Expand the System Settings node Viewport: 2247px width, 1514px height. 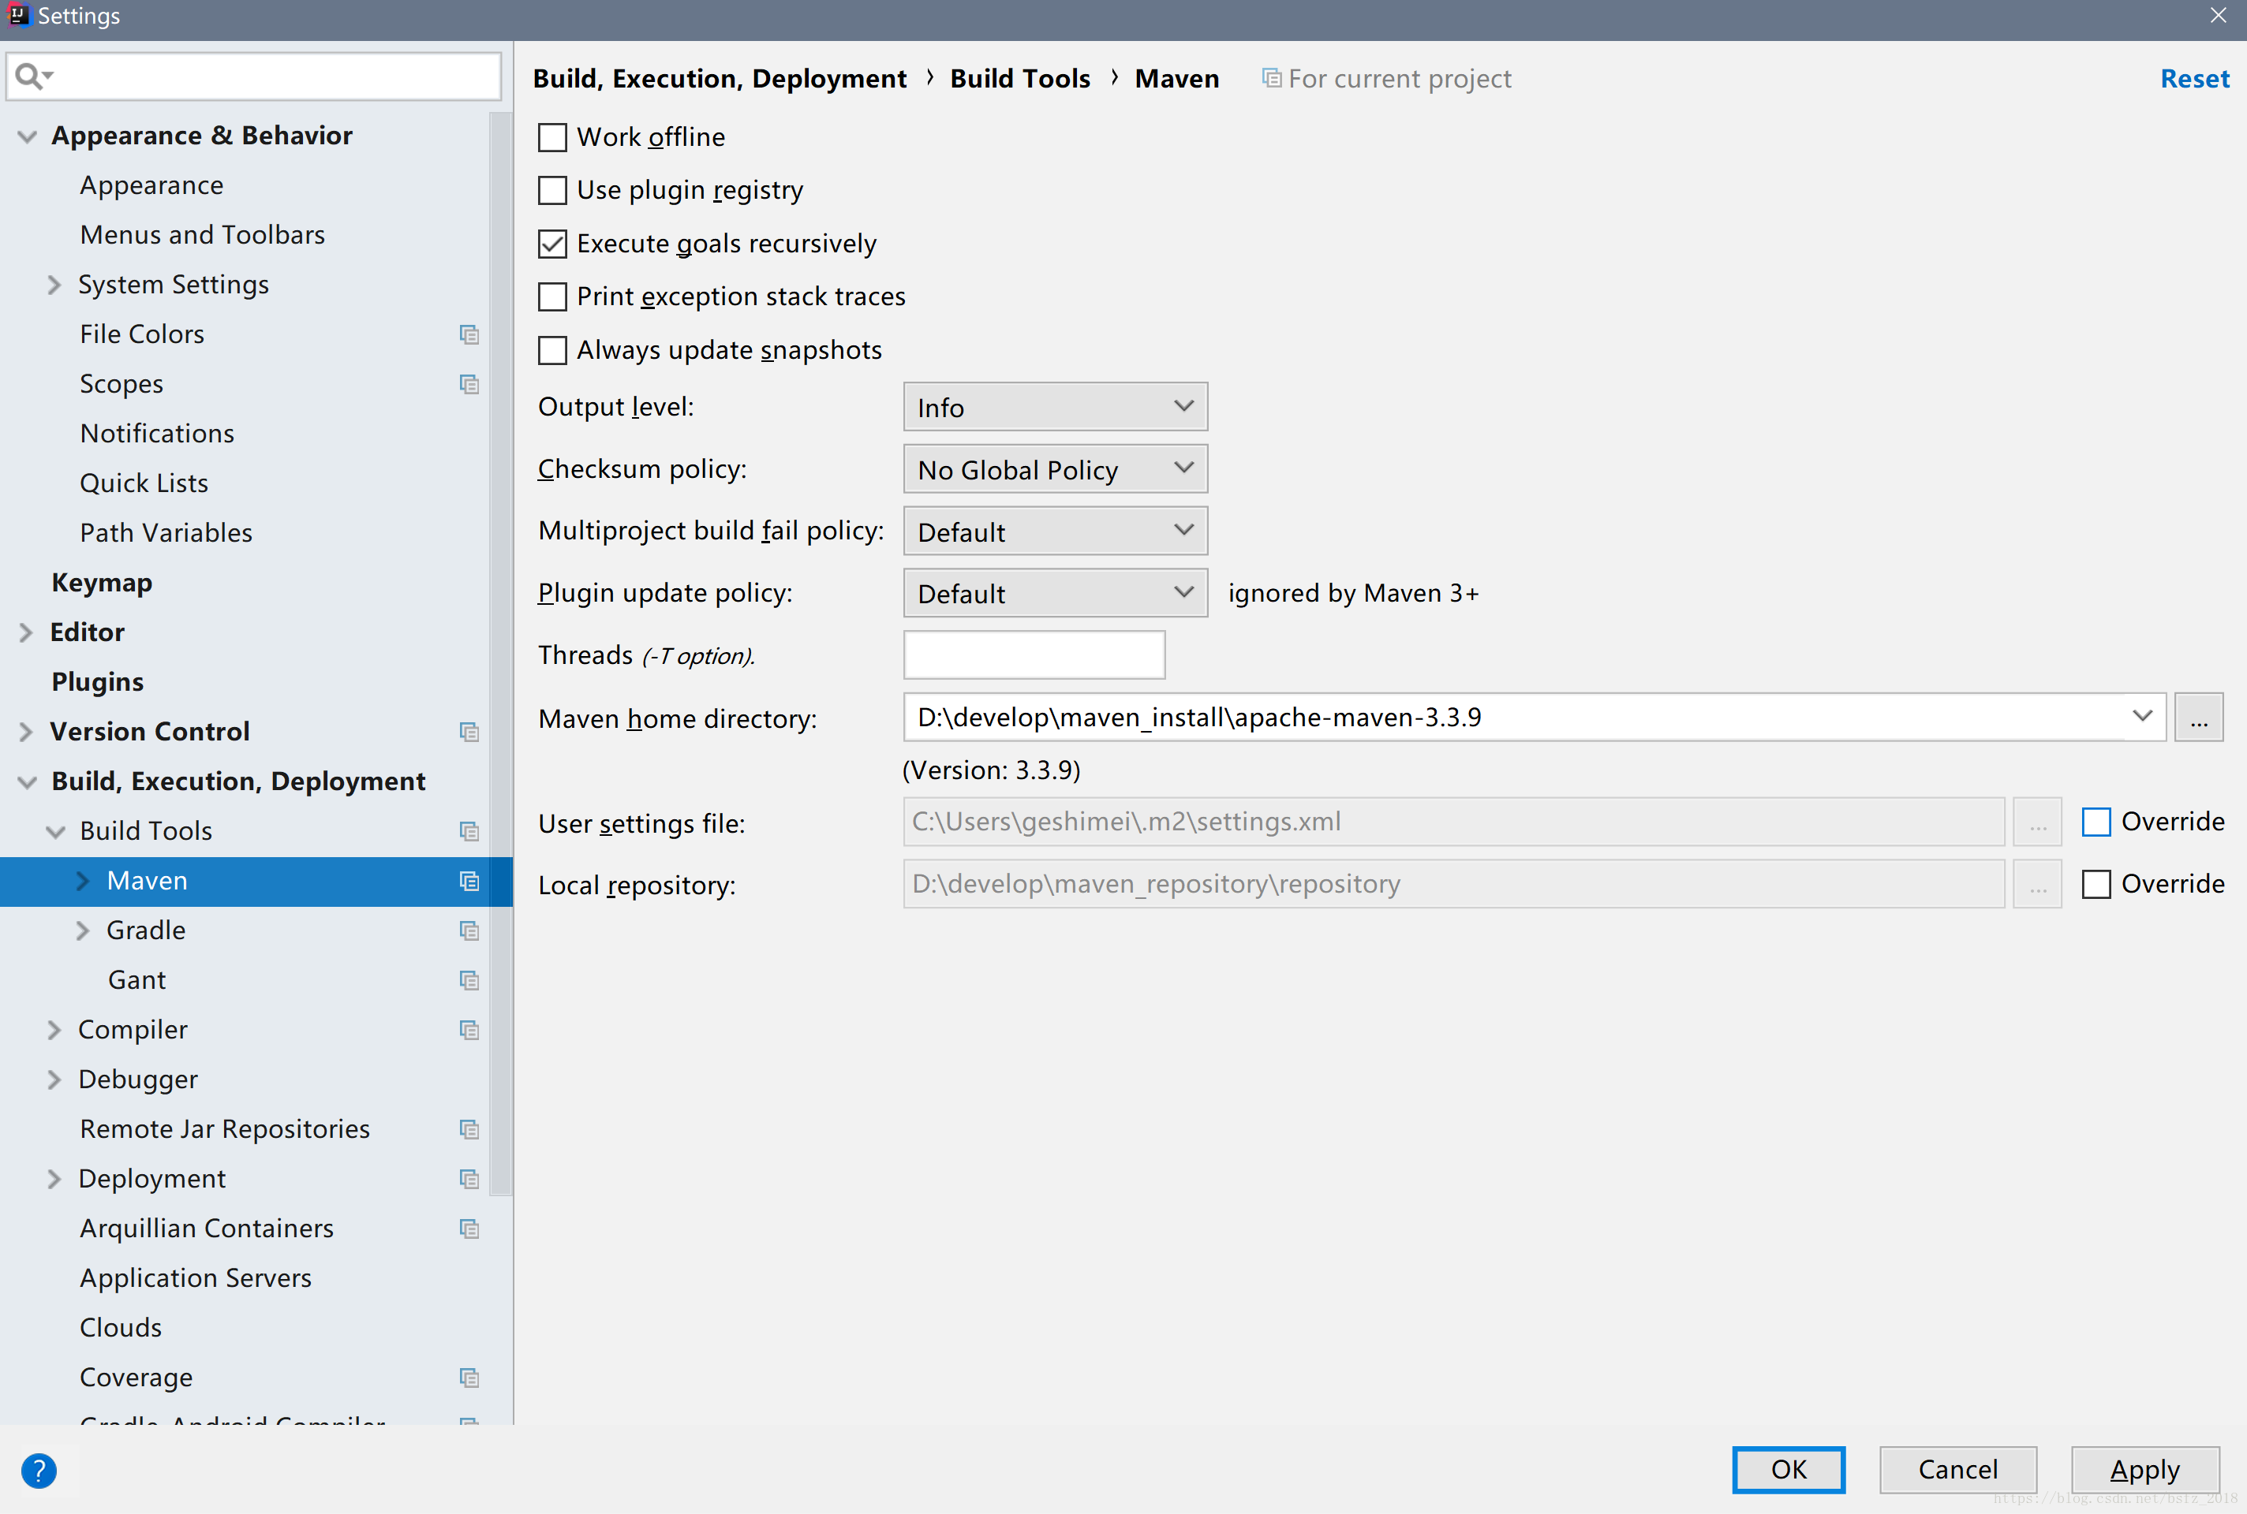pyautogui.click(x=54, y=285)
